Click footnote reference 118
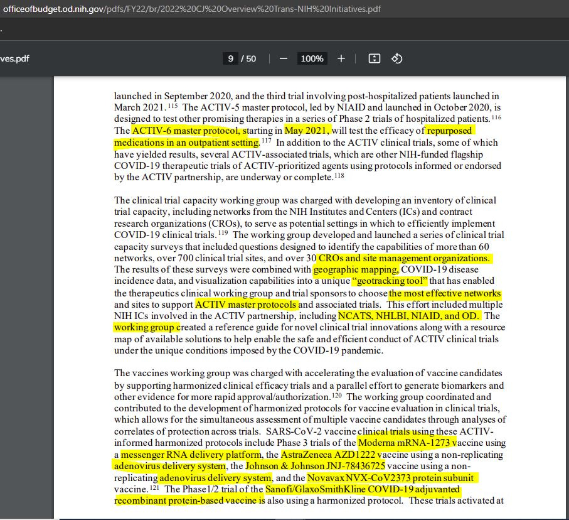This screenshot has width=569, height=520. coord(339,175)
